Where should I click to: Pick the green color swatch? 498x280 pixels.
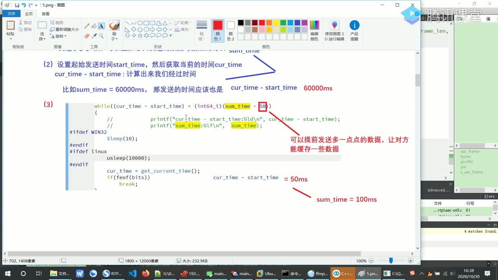click(x=283, y=23)
